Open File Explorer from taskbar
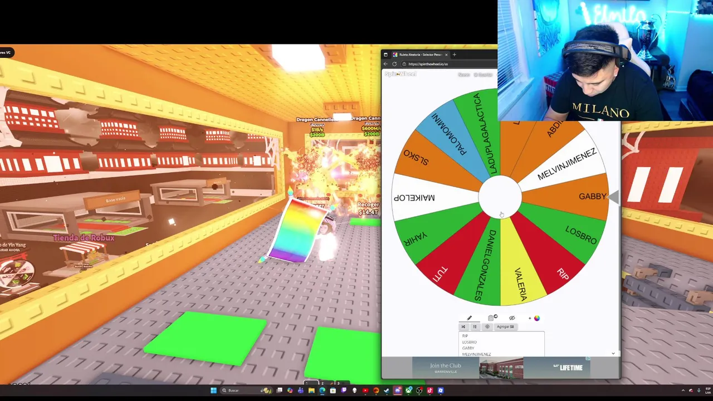This screenshot has width=713, height=401. pyautogui.click(x=311, y=390)
